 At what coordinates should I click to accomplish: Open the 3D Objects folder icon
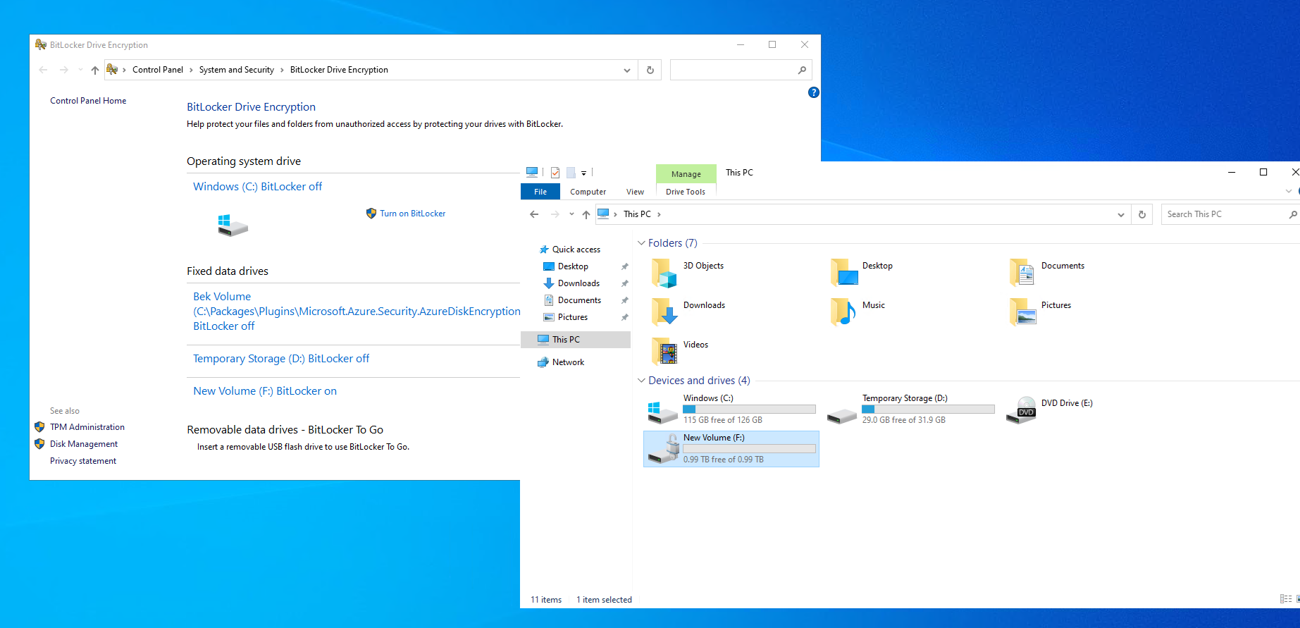point(664,273)
